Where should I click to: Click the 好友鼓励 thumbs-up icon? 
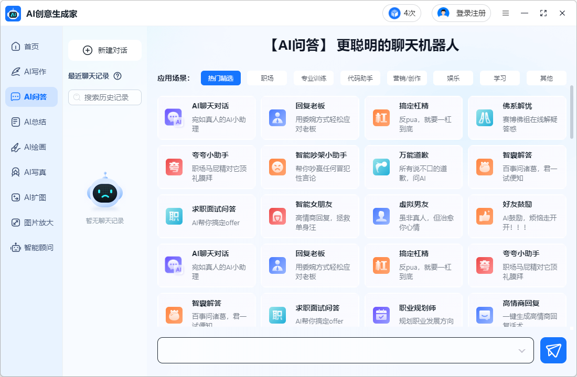pos(485,216)
